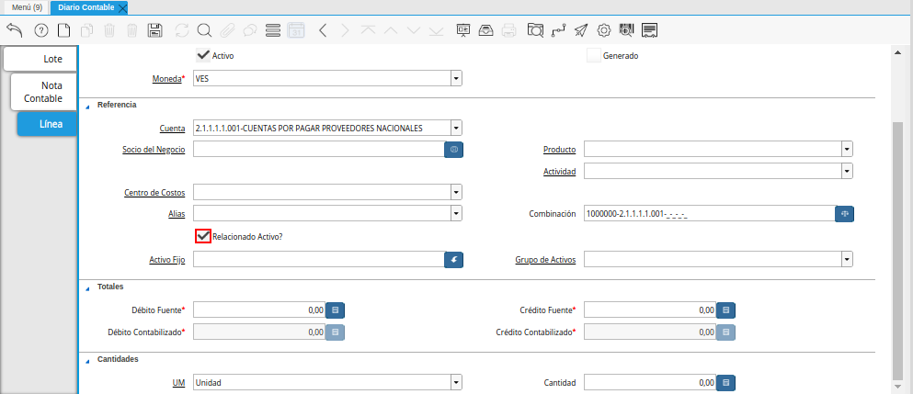Create a new record with New icon
This screenshot has width=913, height=394.
point(63,30)
